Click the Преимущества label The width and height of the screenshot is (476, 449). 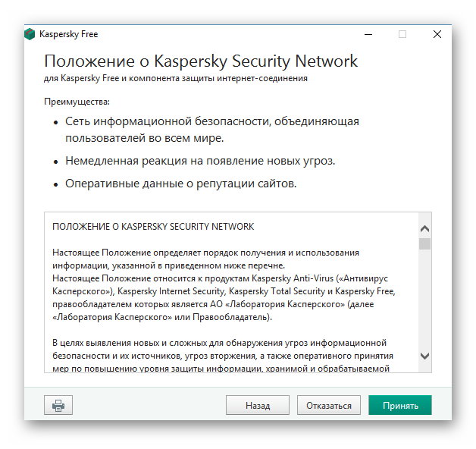77,101
